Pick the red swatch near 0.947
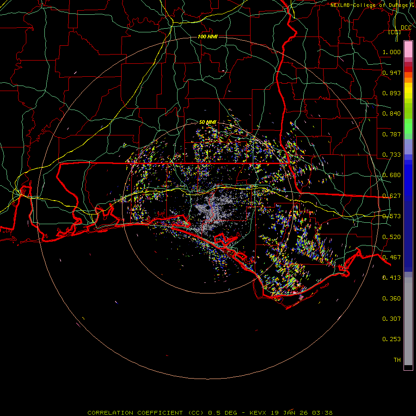Screen dimensions: 416x416 point(408,69)
